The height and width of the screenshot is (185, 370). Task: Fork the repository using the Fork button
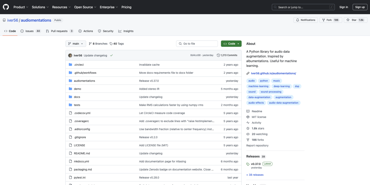pos(329,20)
